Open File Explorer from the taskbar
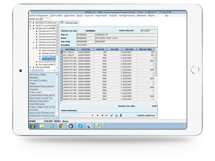The width and height of the screenshot is (215, 161). coord(42,126)
